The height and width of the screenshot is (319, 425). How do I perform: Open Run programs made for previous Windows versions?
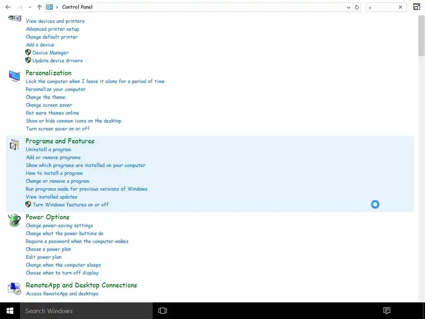[86, 189]
